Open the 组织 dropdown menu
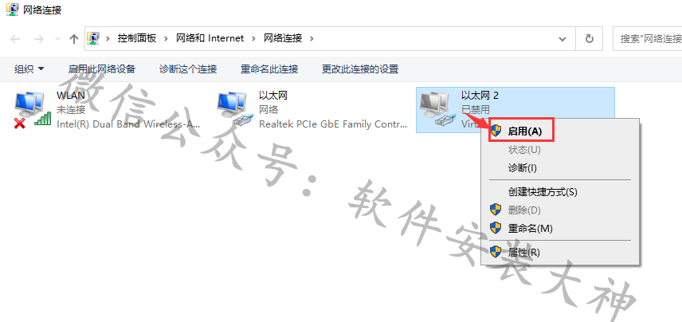This screenshot has width=682, height=322. point(29,69)
